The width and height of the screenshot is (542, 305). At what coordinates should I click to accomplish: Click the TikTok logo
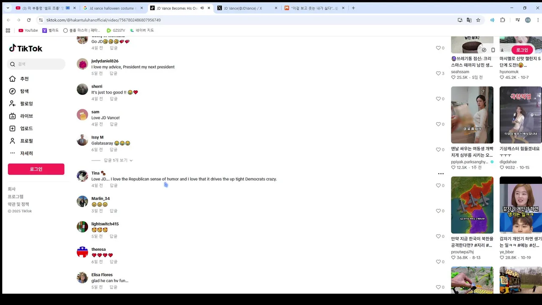click(x=26, y=48)
